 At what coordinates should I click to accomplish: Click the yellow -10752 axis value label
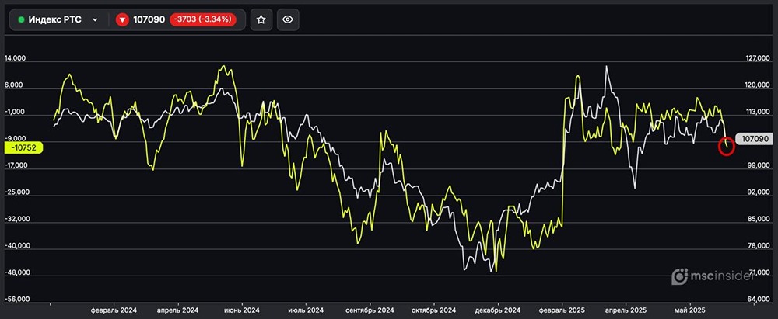(23, 147)
